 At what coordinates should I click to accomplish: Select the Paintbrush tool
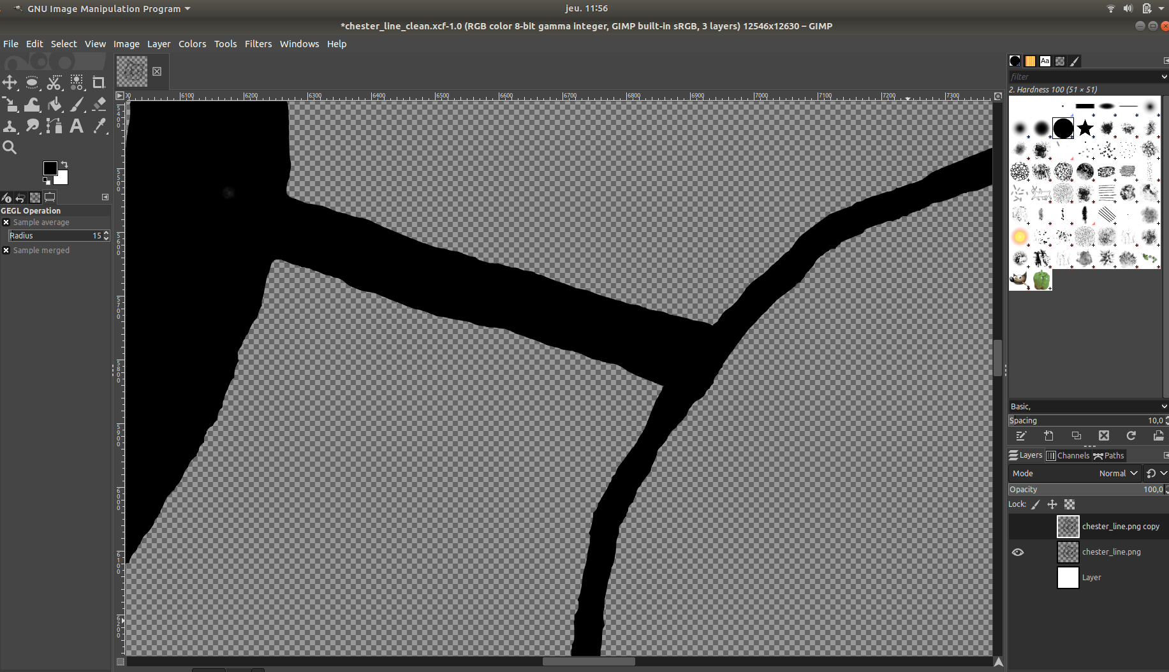click(77, 105)
